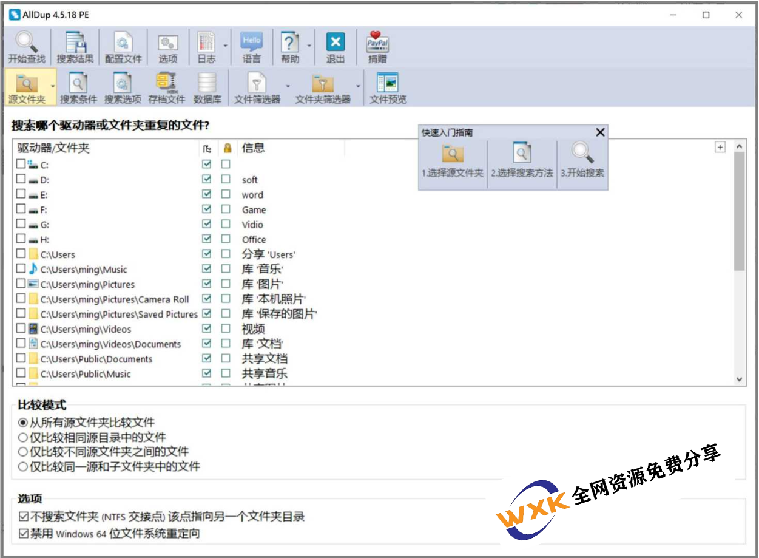The width and height of the screenshot is (759, 558).
Task: Open the 文件夹筛选器 folder filter icon
Action: (323, 87)
